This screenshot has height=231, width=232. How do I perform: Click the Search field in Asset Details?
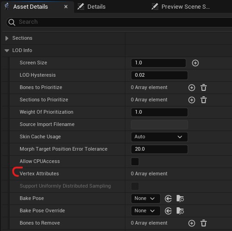tap(119, 22)
